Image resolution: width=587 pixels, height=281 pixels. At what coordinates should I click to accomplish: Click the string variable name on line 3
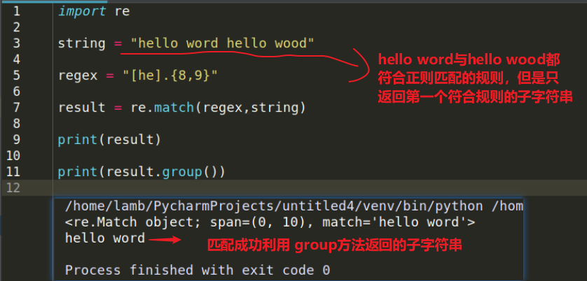click(x=82, y=44)
